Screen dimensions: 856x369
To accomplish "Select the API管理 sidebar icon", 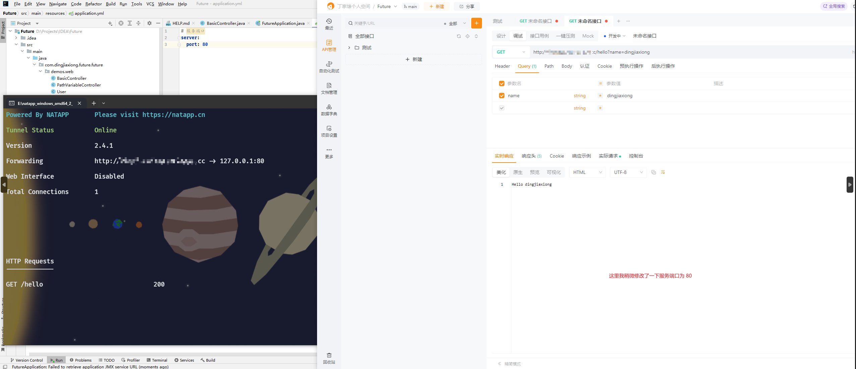I will click(329, 46).
